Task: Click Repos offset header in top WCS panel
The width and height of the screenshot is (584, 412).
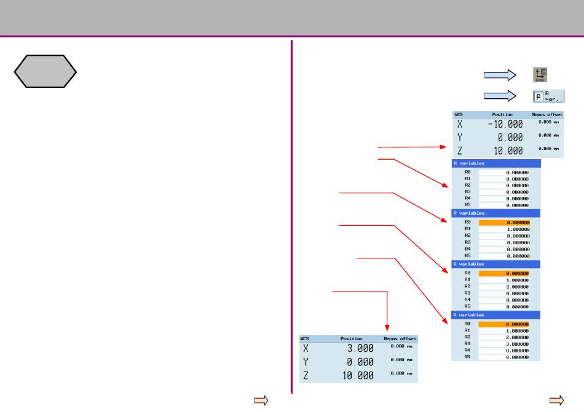Action: pyautogui.click(x=546, y=115)
